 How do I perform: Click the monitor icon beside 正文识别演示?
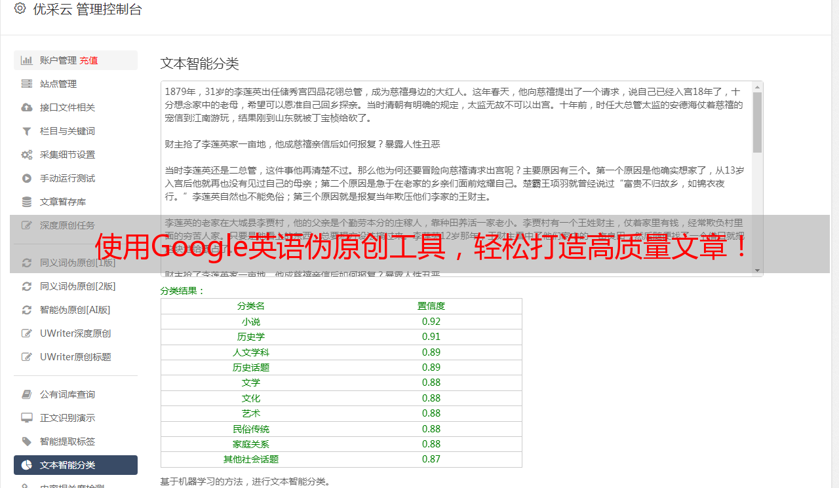pyautogui.click(x=27, y=418)
